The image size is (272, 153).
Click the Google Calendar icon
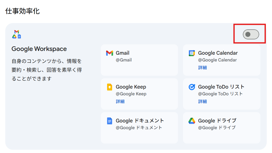[x=192, y=53]
